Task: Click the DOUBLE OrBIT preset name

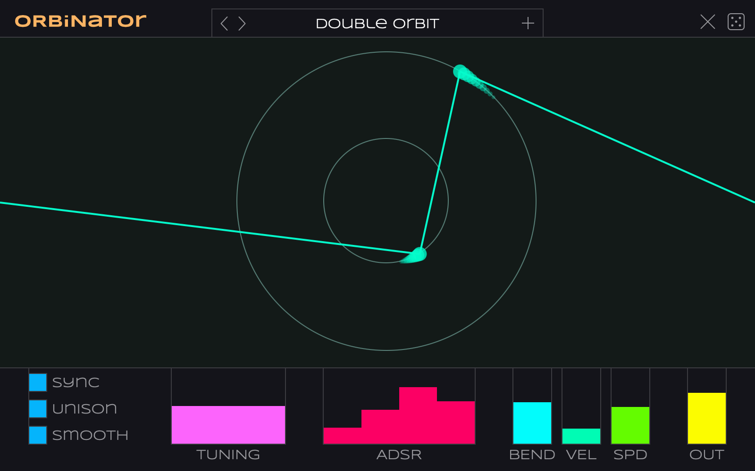Action: coord(377,24)
